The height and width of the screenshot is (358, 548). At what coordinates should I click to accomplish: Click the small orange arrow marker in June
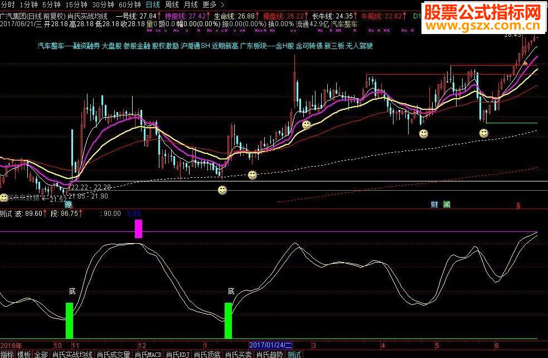coord(525,64)
